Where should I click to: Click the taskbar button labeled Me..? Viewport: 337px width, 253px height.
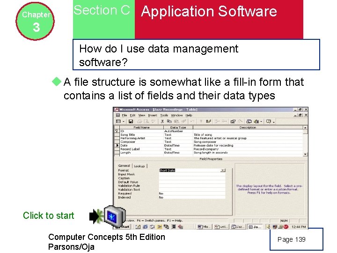[x=204, y=227]
